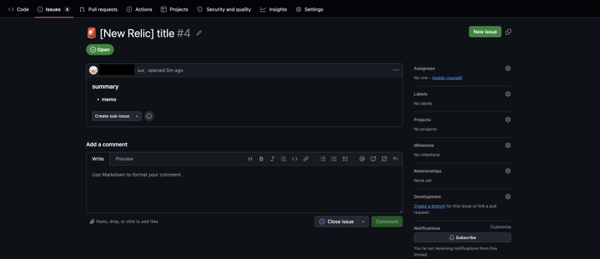Click the bot label badge
This screenshot has width=600, height=259.
pos(141,71)
